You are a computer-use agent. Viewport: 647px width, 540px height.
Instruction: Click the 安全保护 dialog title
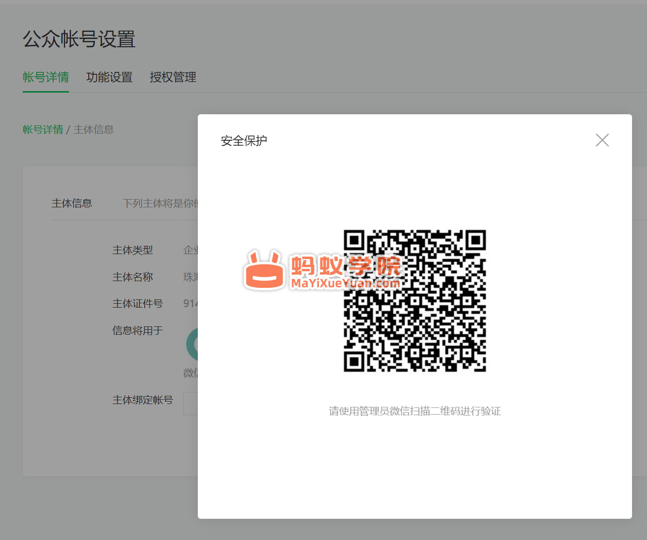click(x=244, y=141)
